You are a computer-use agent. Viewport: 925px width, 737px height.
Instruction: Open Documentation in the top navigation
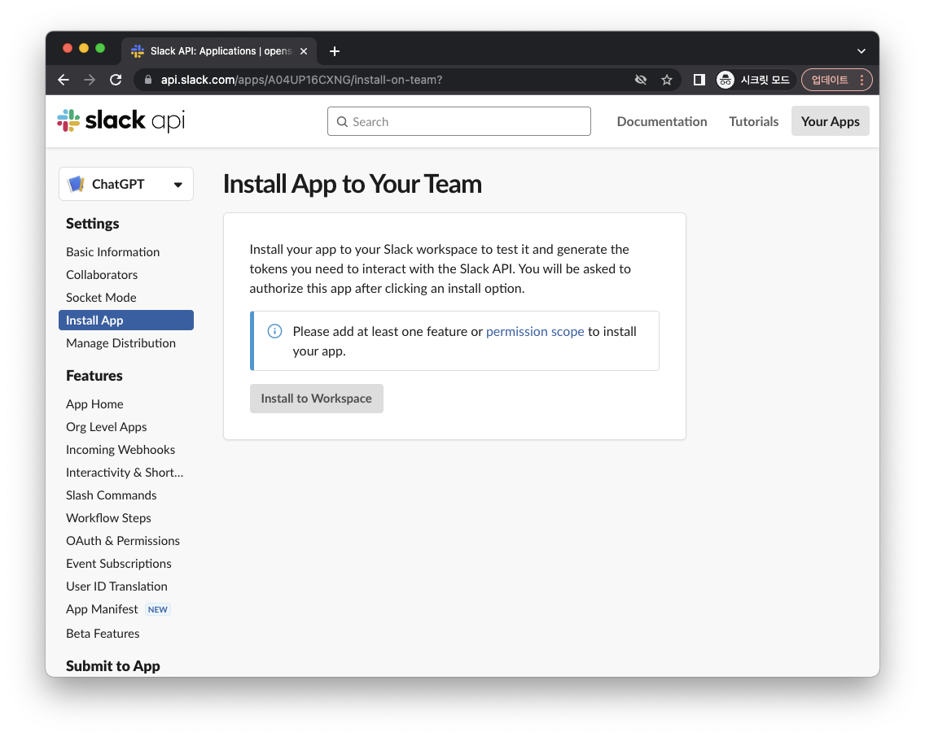coord(662,121)
